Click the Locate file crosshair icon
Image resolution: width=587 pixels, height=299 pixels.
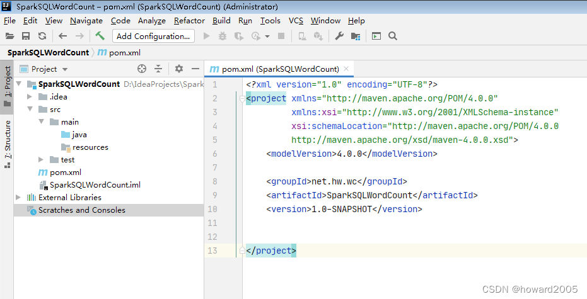(x=141, y=69)
